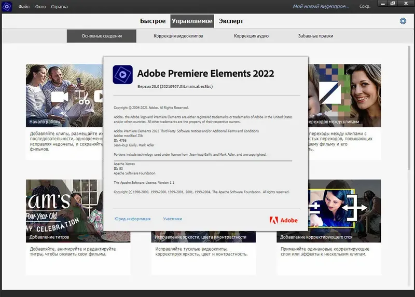The height and width of the screenshot is (297, 415).
Task: Open the Справка menu
Action: click(x=59, y=7)
